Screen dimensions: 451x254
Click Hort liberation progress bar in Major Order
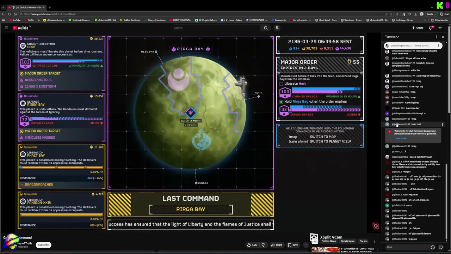[x=326, y=91]
